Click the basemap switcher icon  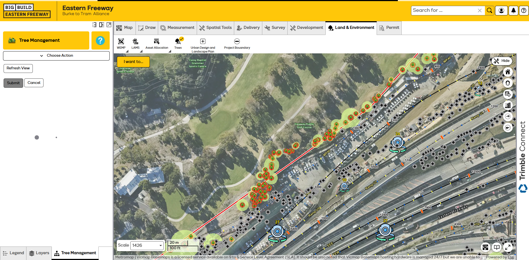pos(485,247)
